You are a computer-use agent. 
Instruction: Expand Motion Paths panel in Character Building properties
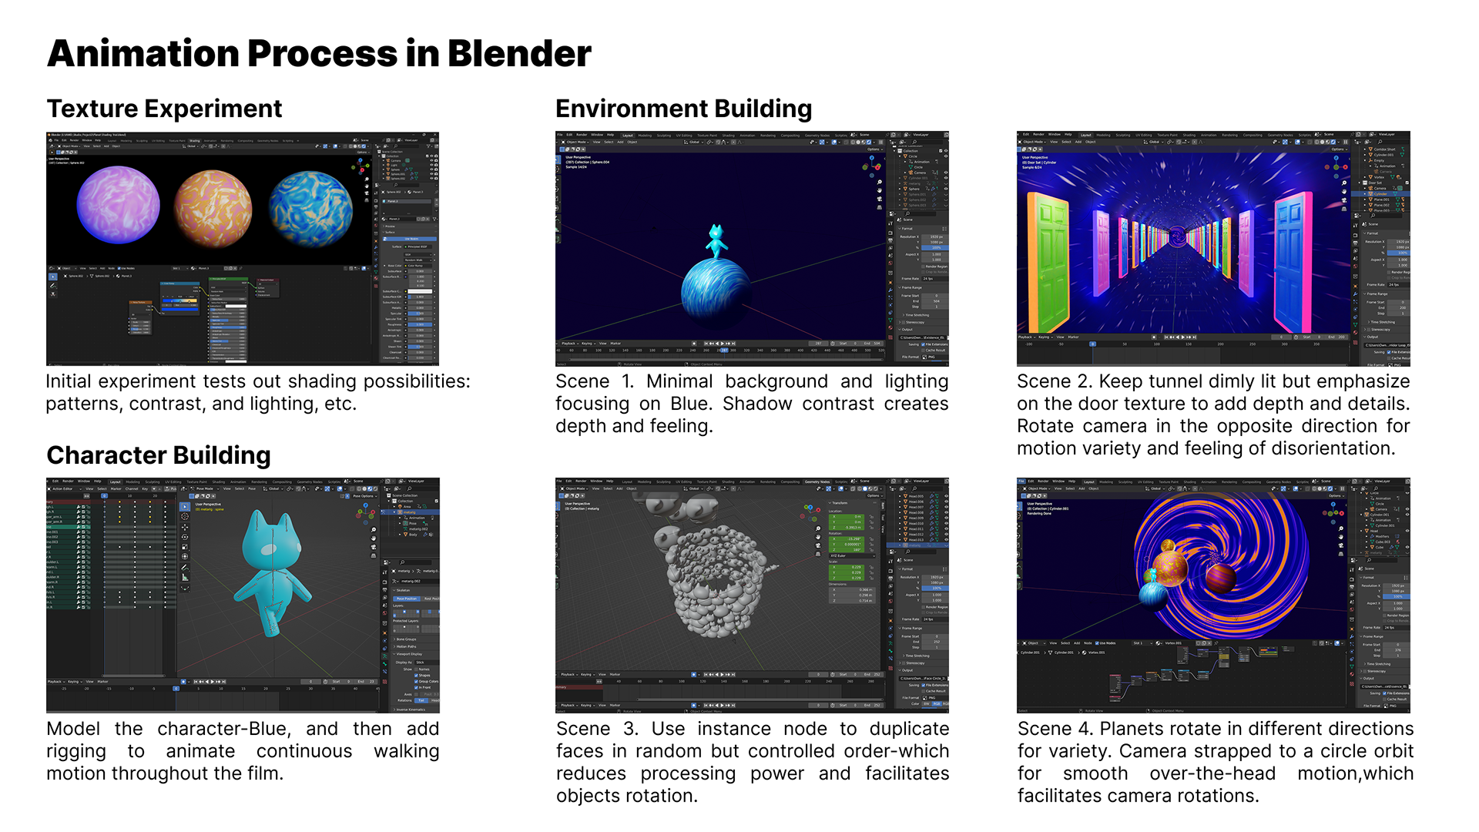tap(404, 646)
